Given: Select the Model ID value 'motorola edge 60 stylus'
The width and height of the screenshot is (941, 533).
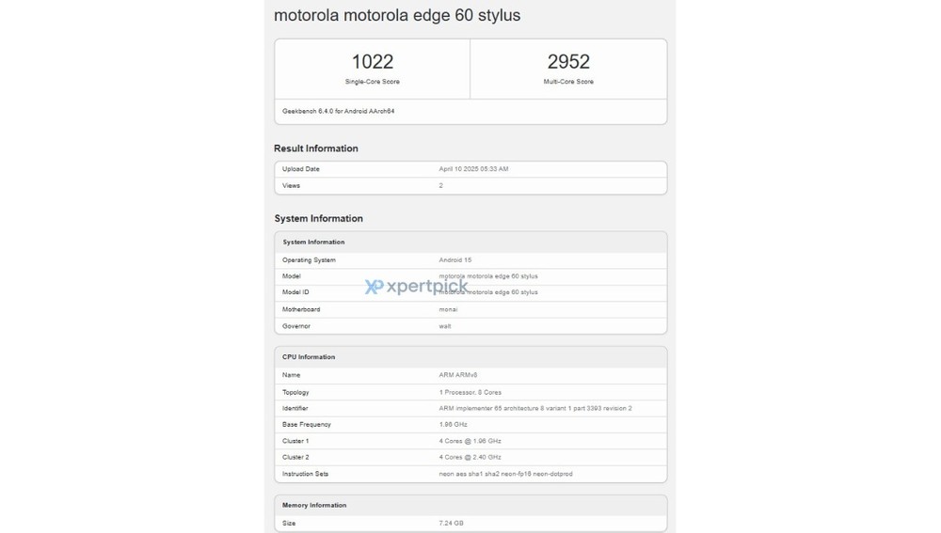Looking at the screenshot, I should click(488, 292).
